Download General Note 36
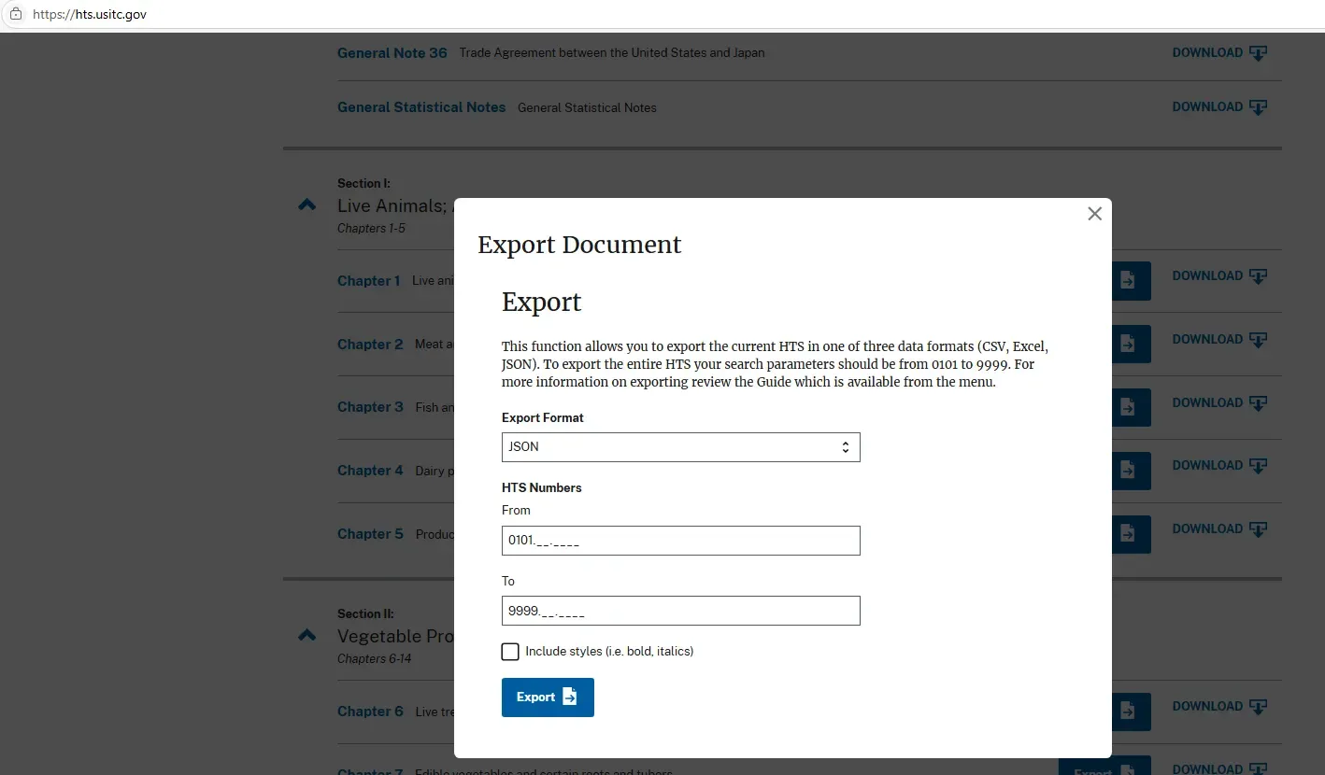 (x=1218, y=53)
